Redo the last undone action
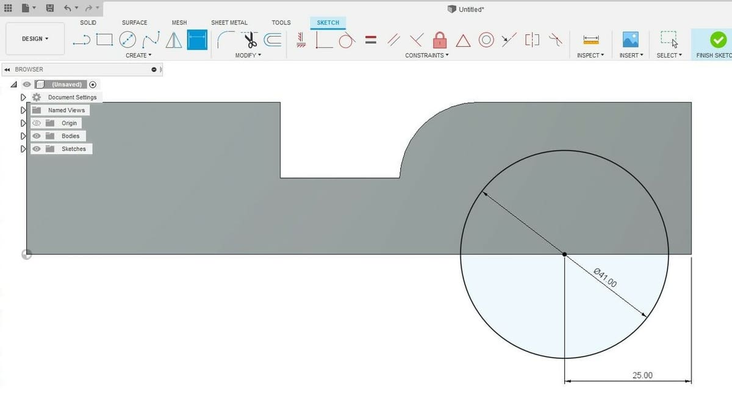 tap(89, 9)
